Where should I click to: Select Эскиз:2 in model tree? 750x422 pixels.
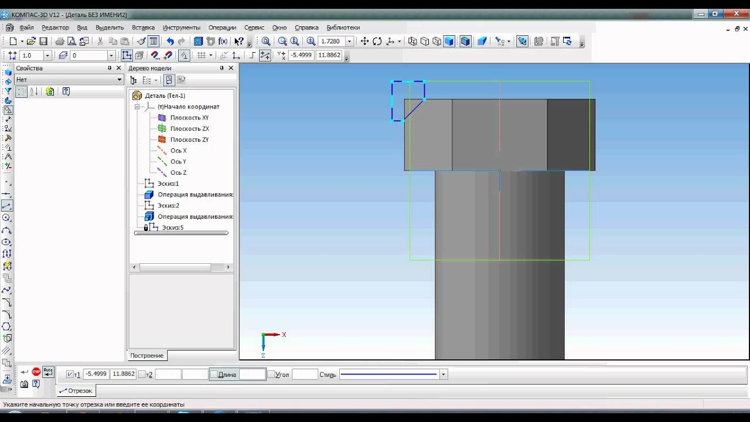point(168,206)
